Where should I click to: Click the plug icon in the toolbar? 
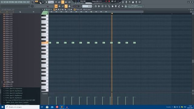point(116,6)
